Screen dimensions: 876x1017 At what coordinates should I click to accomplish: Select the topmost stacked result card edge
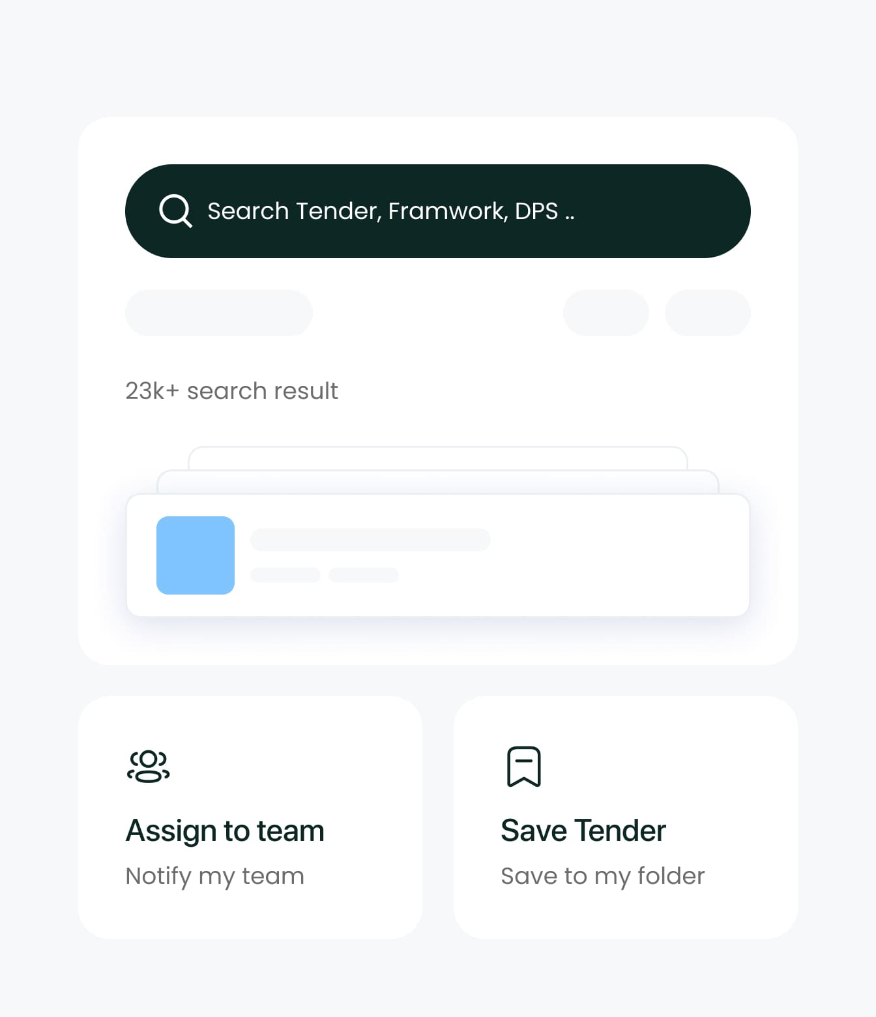click(x=438, y=458)
